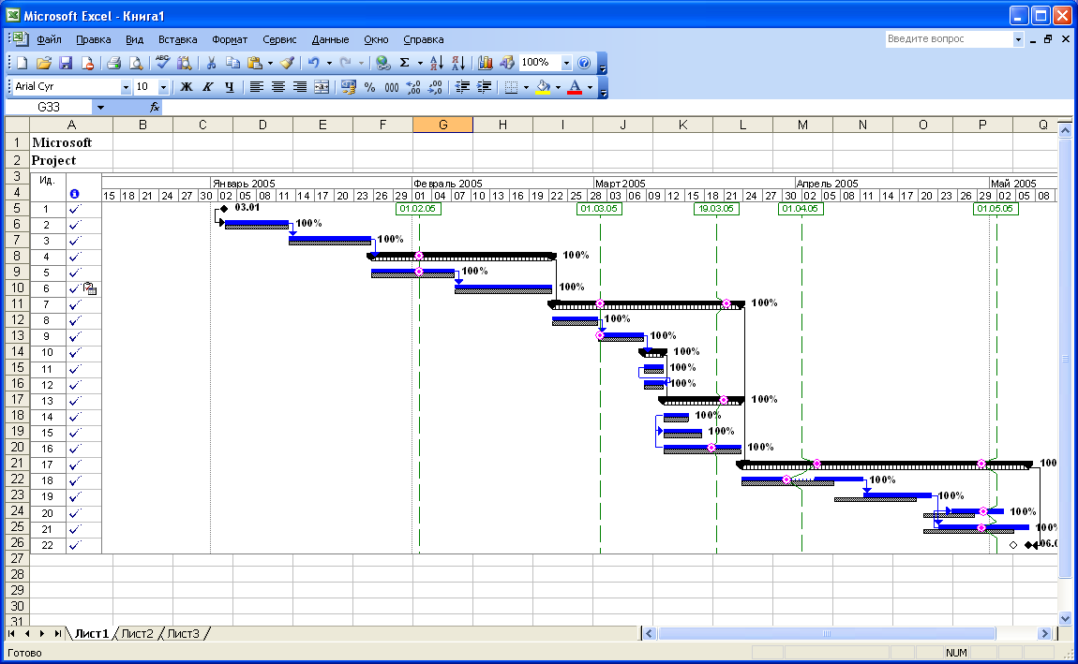Select the Format Painter brush

coord(288,63)
